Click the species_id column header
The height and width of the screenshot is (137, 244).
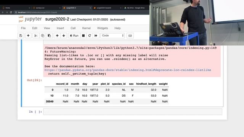pyautogui.click(x=119, y=84)
